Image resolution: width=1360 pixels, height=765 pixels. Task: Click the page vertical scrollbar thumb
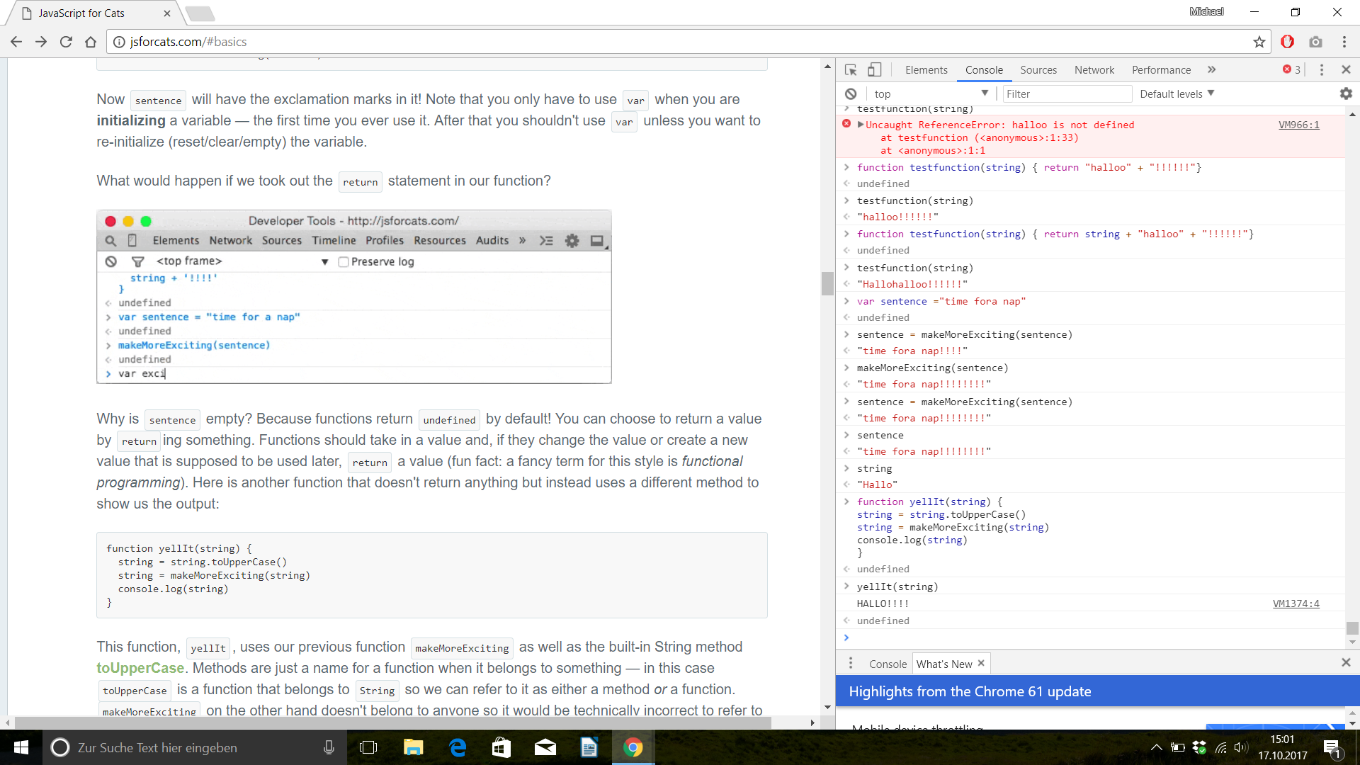827,283
